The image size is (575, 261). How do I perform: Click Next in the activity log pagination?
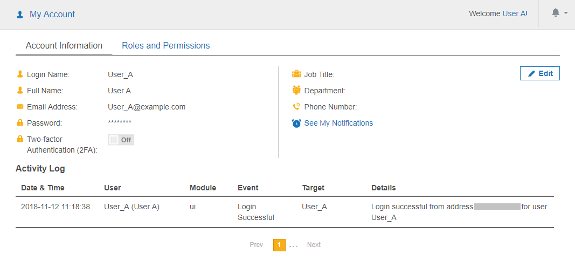click(314, 245)
